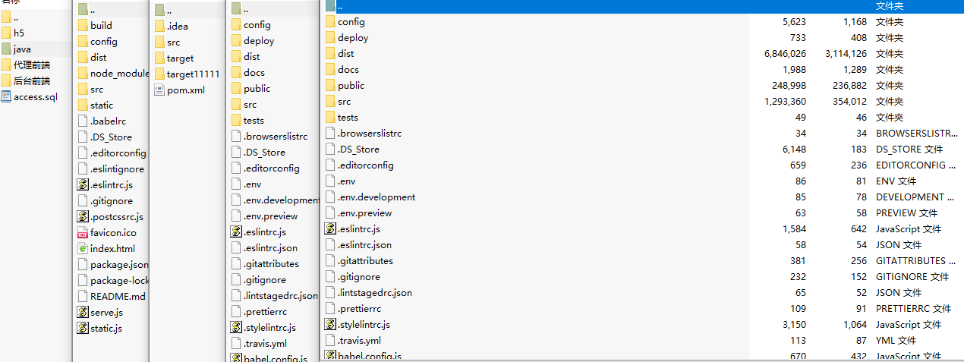Screen dimensions: 964x362
Task: Select the README.md file icon
Action: pyautogui.click(x=83, y=297)
